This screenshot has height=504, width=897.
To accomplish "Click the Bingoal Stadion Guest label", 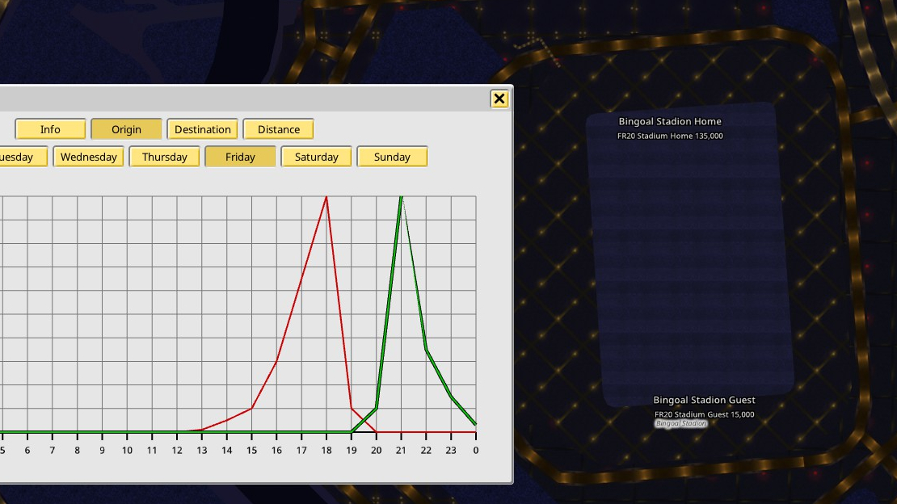I will pyautogui.click(x=704, y=400).
